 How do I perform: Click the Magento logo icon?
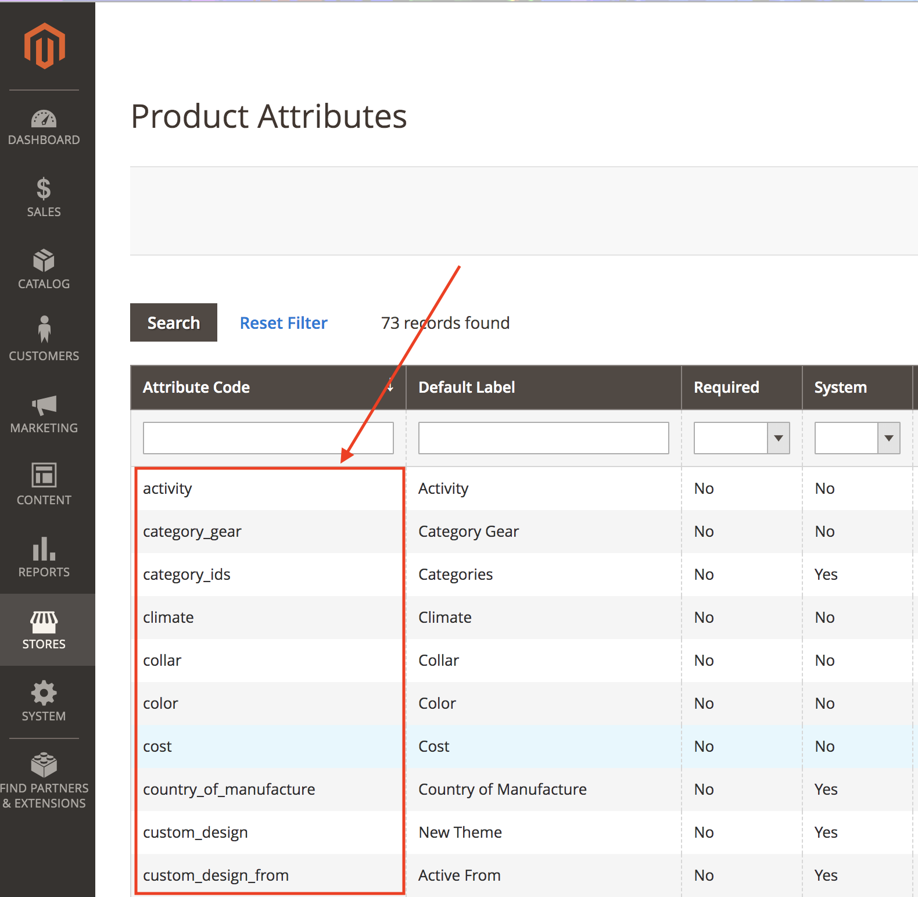click(x=44, y=46)
